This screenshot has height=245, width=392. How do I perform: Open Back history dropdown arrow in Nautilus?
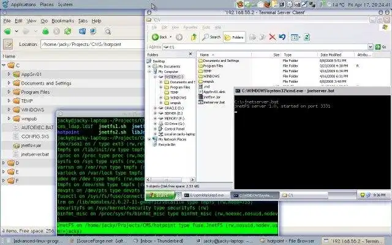(x=17, y=31)
